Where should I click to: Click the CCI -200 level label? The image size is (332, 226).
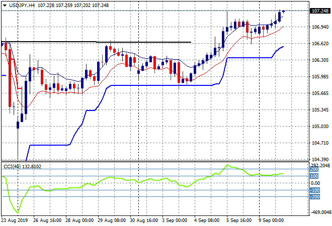[315, 197]
